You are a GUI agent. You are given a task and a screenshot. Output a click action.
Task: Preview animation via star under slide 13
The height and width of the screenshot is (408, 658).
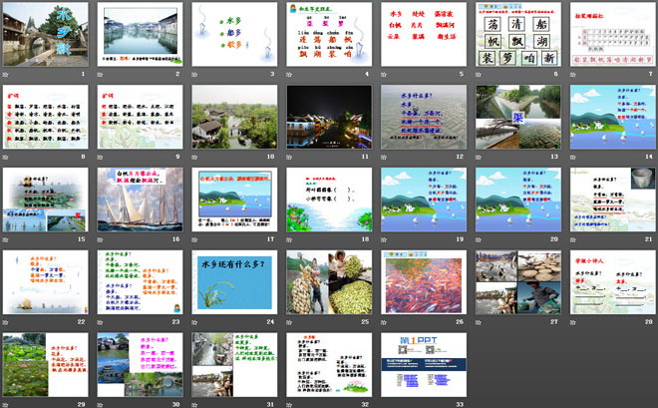[x=479, y=158]
